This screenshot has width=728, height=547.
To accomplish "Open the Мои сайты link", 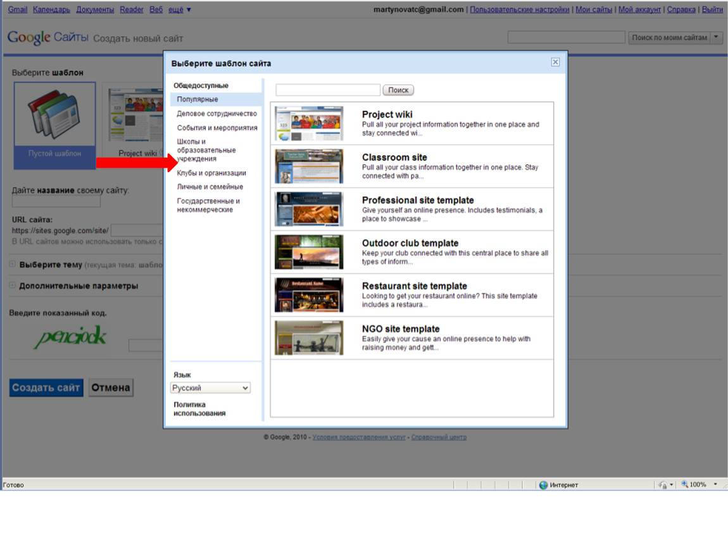I will (x=594, y=9).
